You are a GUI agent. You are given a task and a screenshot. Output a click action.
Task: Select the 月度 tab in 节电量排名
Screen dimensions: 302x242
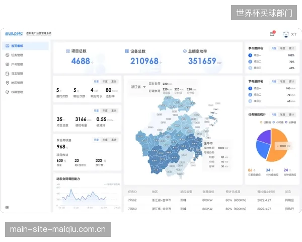[274, 82]
